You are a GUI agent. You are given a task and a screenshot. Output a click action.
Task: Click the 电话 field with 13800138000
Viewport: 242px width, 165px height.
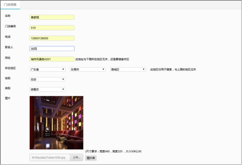[52, 38]
